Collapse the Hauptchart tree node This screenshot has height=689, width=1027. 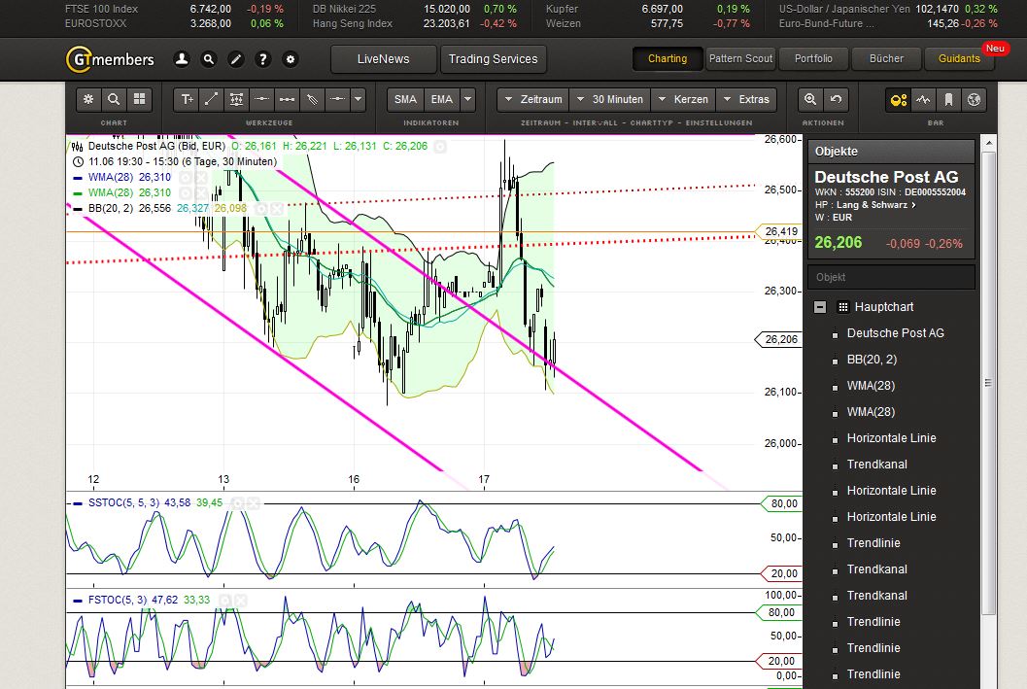(x=819, y=307)
